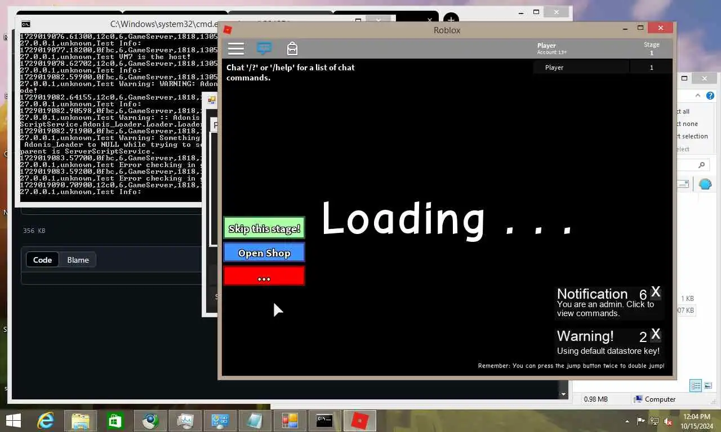The width and height of the screenshot is (721, 432).
Task: Open new browser tab with plus button
Action: coord(451,19)
